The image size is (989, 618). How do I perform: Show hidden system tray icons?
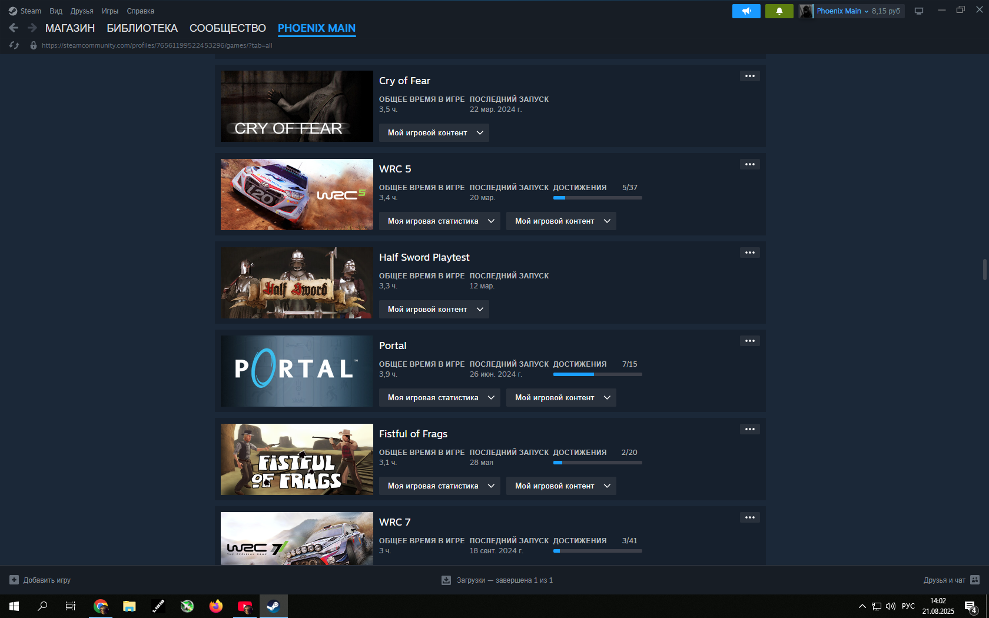(862, 606)
